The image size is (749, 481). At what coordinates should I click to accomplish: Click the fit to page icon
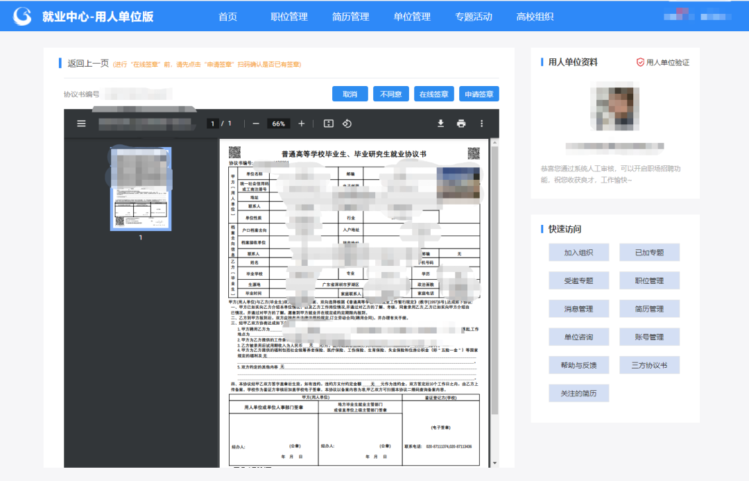pyautogui.click(x=329, y=124)
